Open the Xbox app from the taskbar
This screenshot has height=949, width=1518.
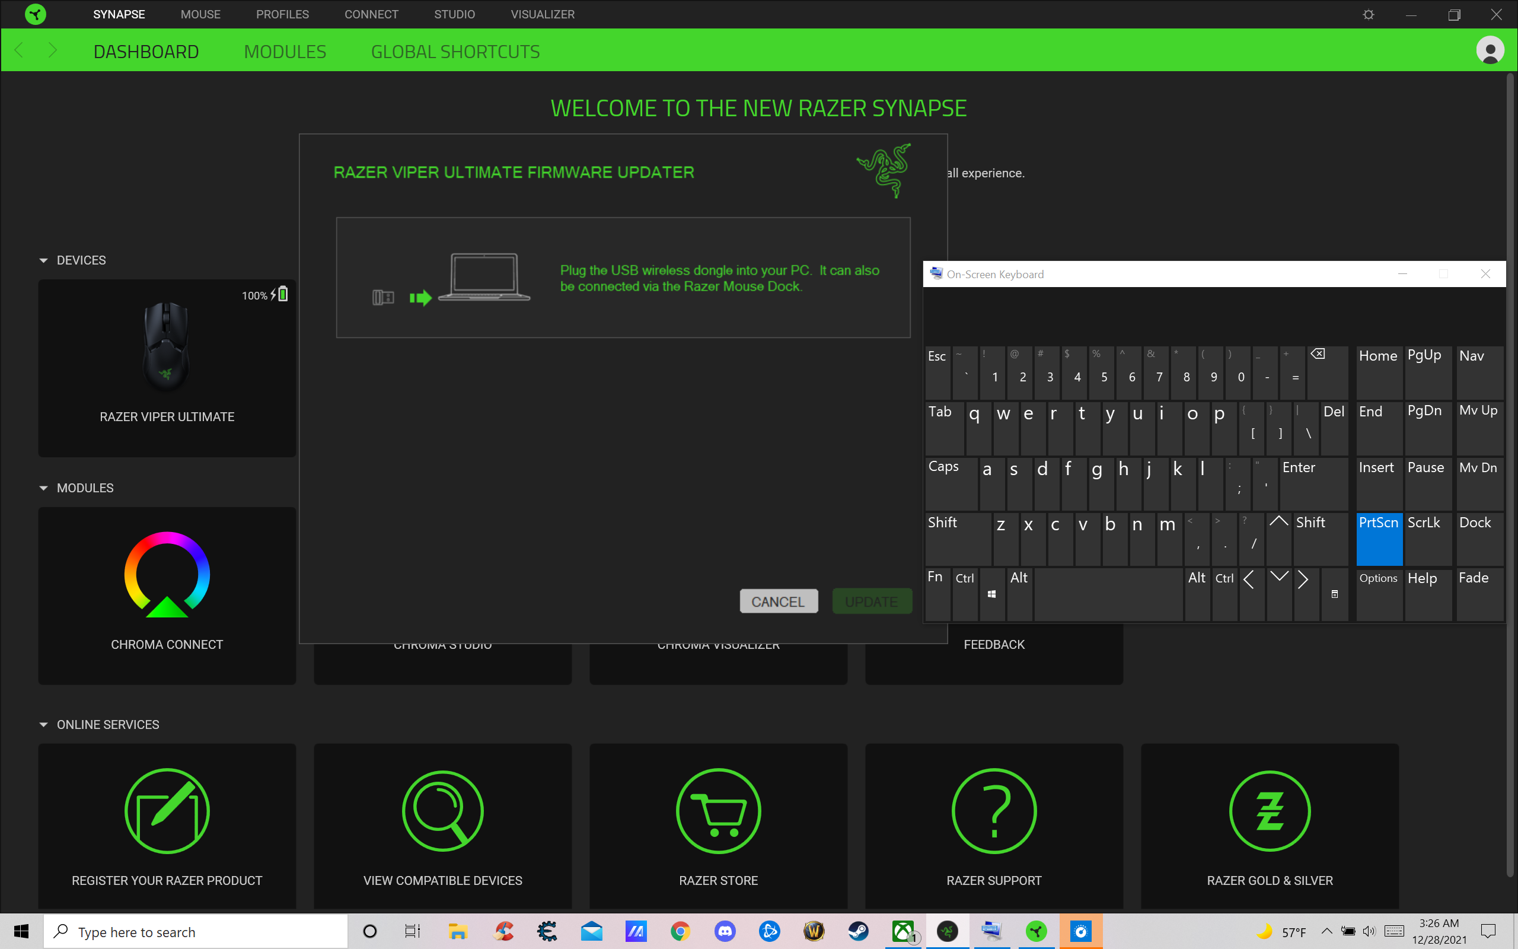point(903,931)
